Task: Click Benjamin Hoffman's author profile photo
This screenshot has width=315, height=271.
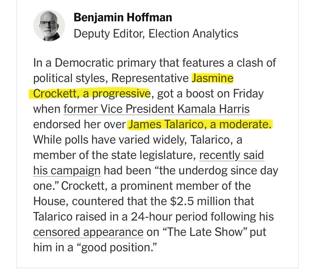Action: 49,26
